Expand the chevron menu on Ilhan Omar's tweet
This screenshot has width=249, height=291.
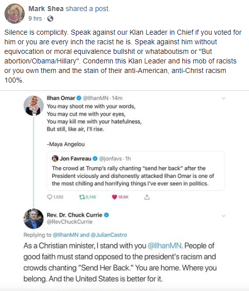(x=223, y=98)
